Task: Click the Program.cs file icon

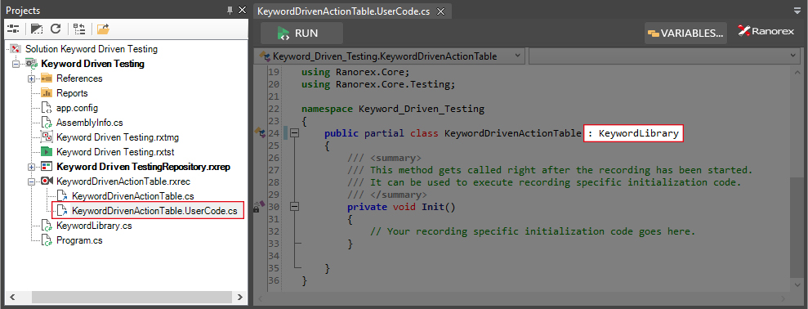Action: point(47,240)
